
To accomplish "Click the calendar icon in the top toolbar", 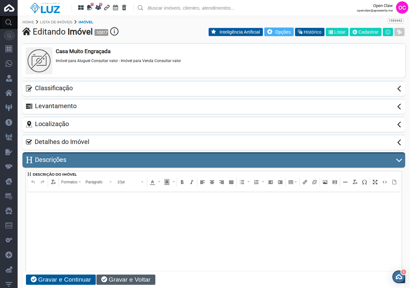I will pos(115,7).
